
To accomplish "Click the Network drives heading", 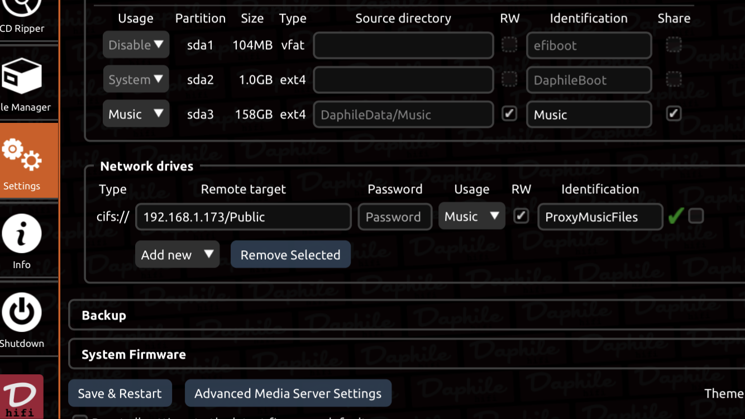I will [147, 166].
